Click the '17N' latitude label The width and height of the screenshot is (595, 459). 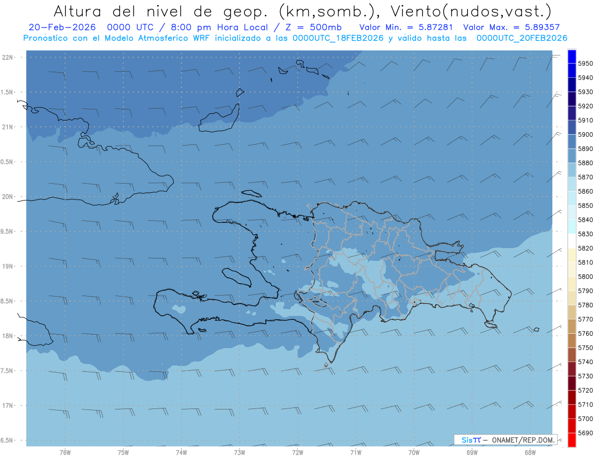(x=7, y=406)
